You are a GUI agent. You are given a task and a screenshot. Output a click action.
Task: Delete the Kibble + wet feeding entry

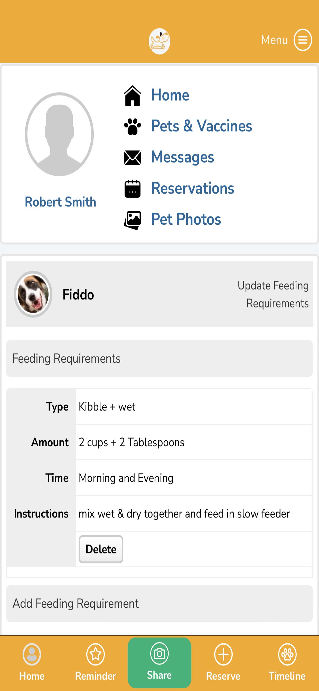[x=101, y=549]
